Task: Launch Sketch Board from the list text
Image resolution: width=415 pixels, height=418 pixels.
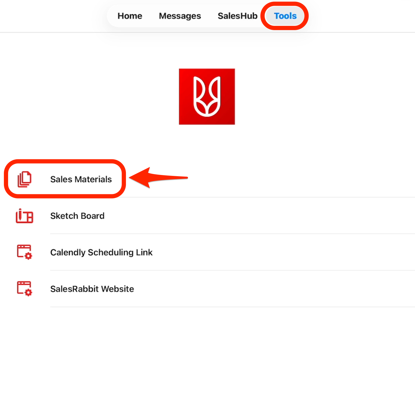Action: [77, 216]
